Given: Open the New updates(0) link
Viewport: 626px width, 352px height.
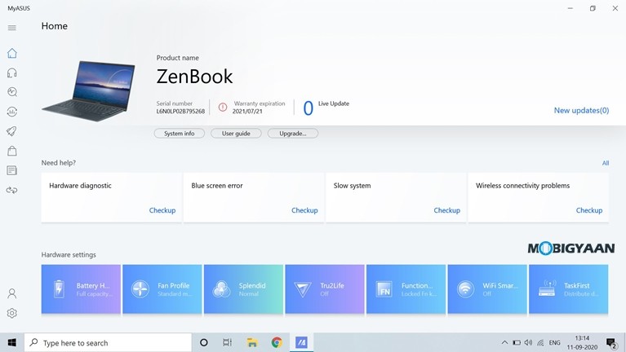Looking at the screenshot, I should [581, 111].
